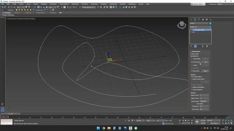Select the Select and Move tool
This screenshot has width=234, height=131.
tap(38, 7)
